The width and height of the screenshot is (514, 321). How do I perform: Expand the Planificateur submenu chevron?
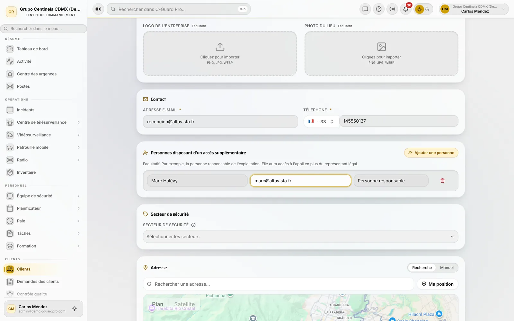[78, 208]
